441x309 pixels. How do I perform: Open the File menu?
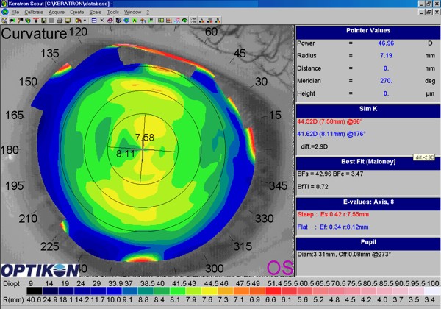point(15,13)
